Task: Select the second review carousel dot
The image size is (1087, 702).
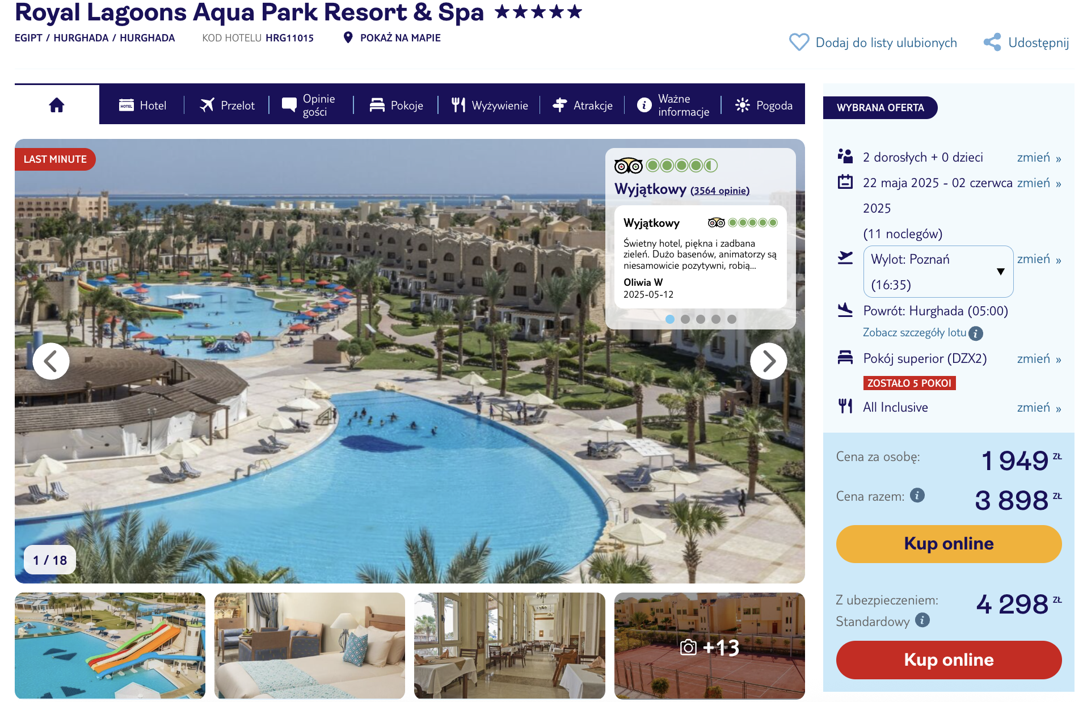Action: (685, 319)
